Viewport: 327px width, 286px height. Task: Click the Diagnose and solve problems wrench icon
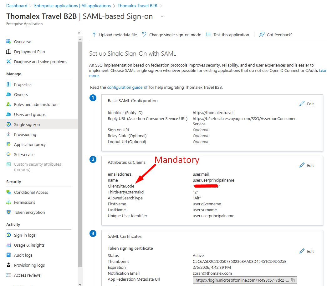(8, 62)
